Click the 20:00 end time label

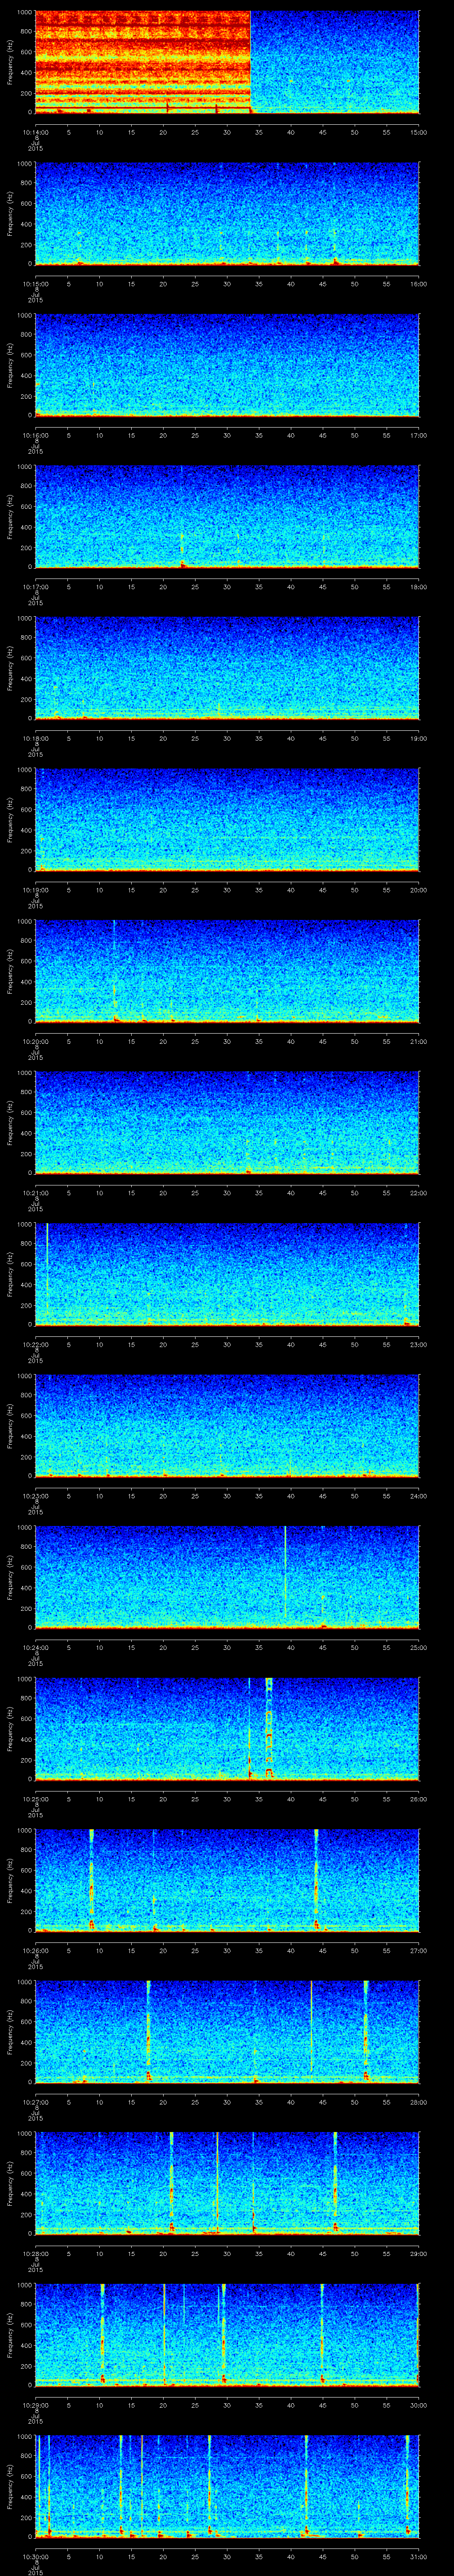coord(418,890)
